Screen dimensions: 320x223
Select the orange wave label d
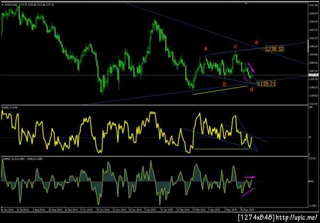click(x=251, y=89)
